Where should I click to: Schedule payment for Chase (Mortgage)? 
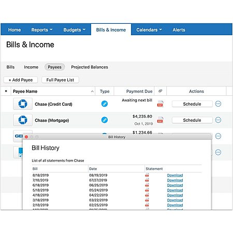(x=192, y=120)
